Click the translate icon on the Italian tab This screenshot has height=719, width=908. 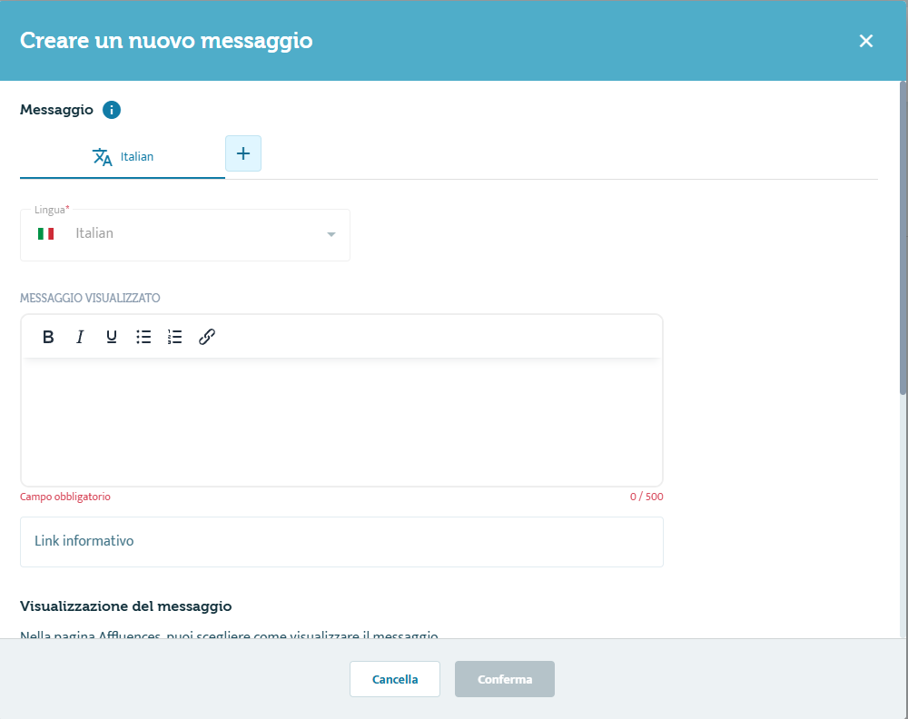coord(103,156)
